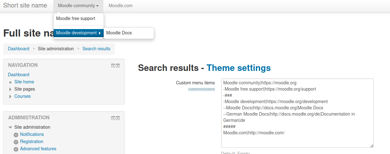The height and width of the screenshot is (154, 390).
Task: Grab the textarea resize handle corner
Action: click(x=372, y=146)
